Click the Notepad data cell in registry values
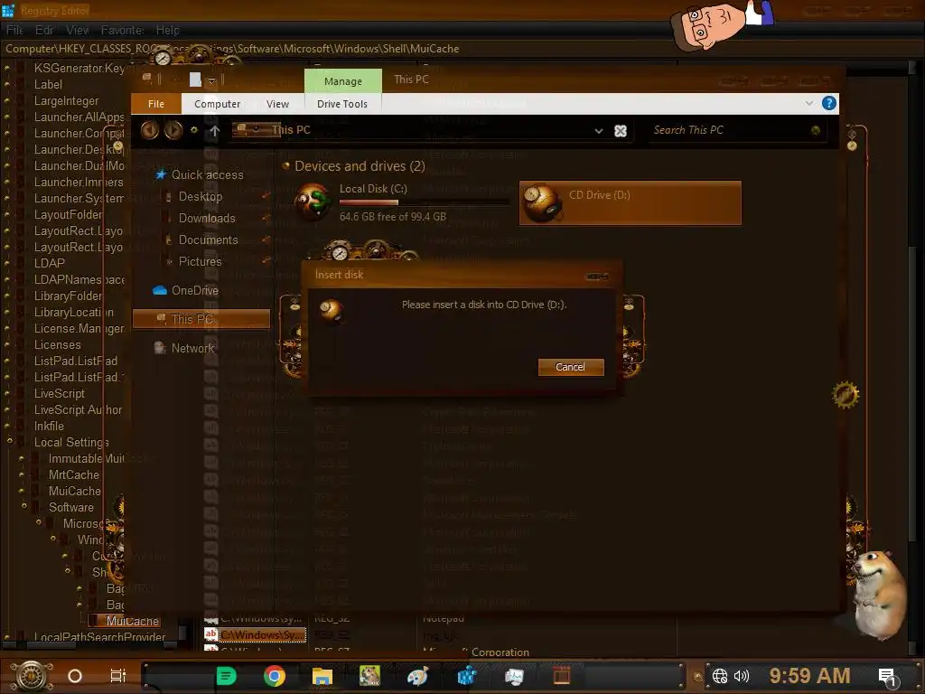 (x=444, y=618)
